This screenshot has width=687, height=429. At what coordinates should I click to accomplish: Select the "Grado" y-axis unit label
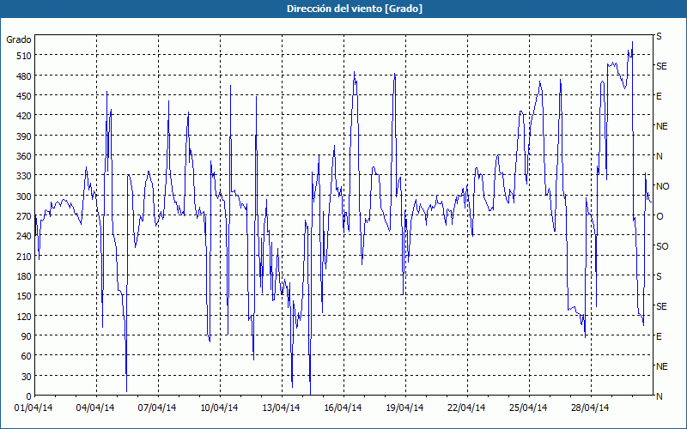coord(18,39)
